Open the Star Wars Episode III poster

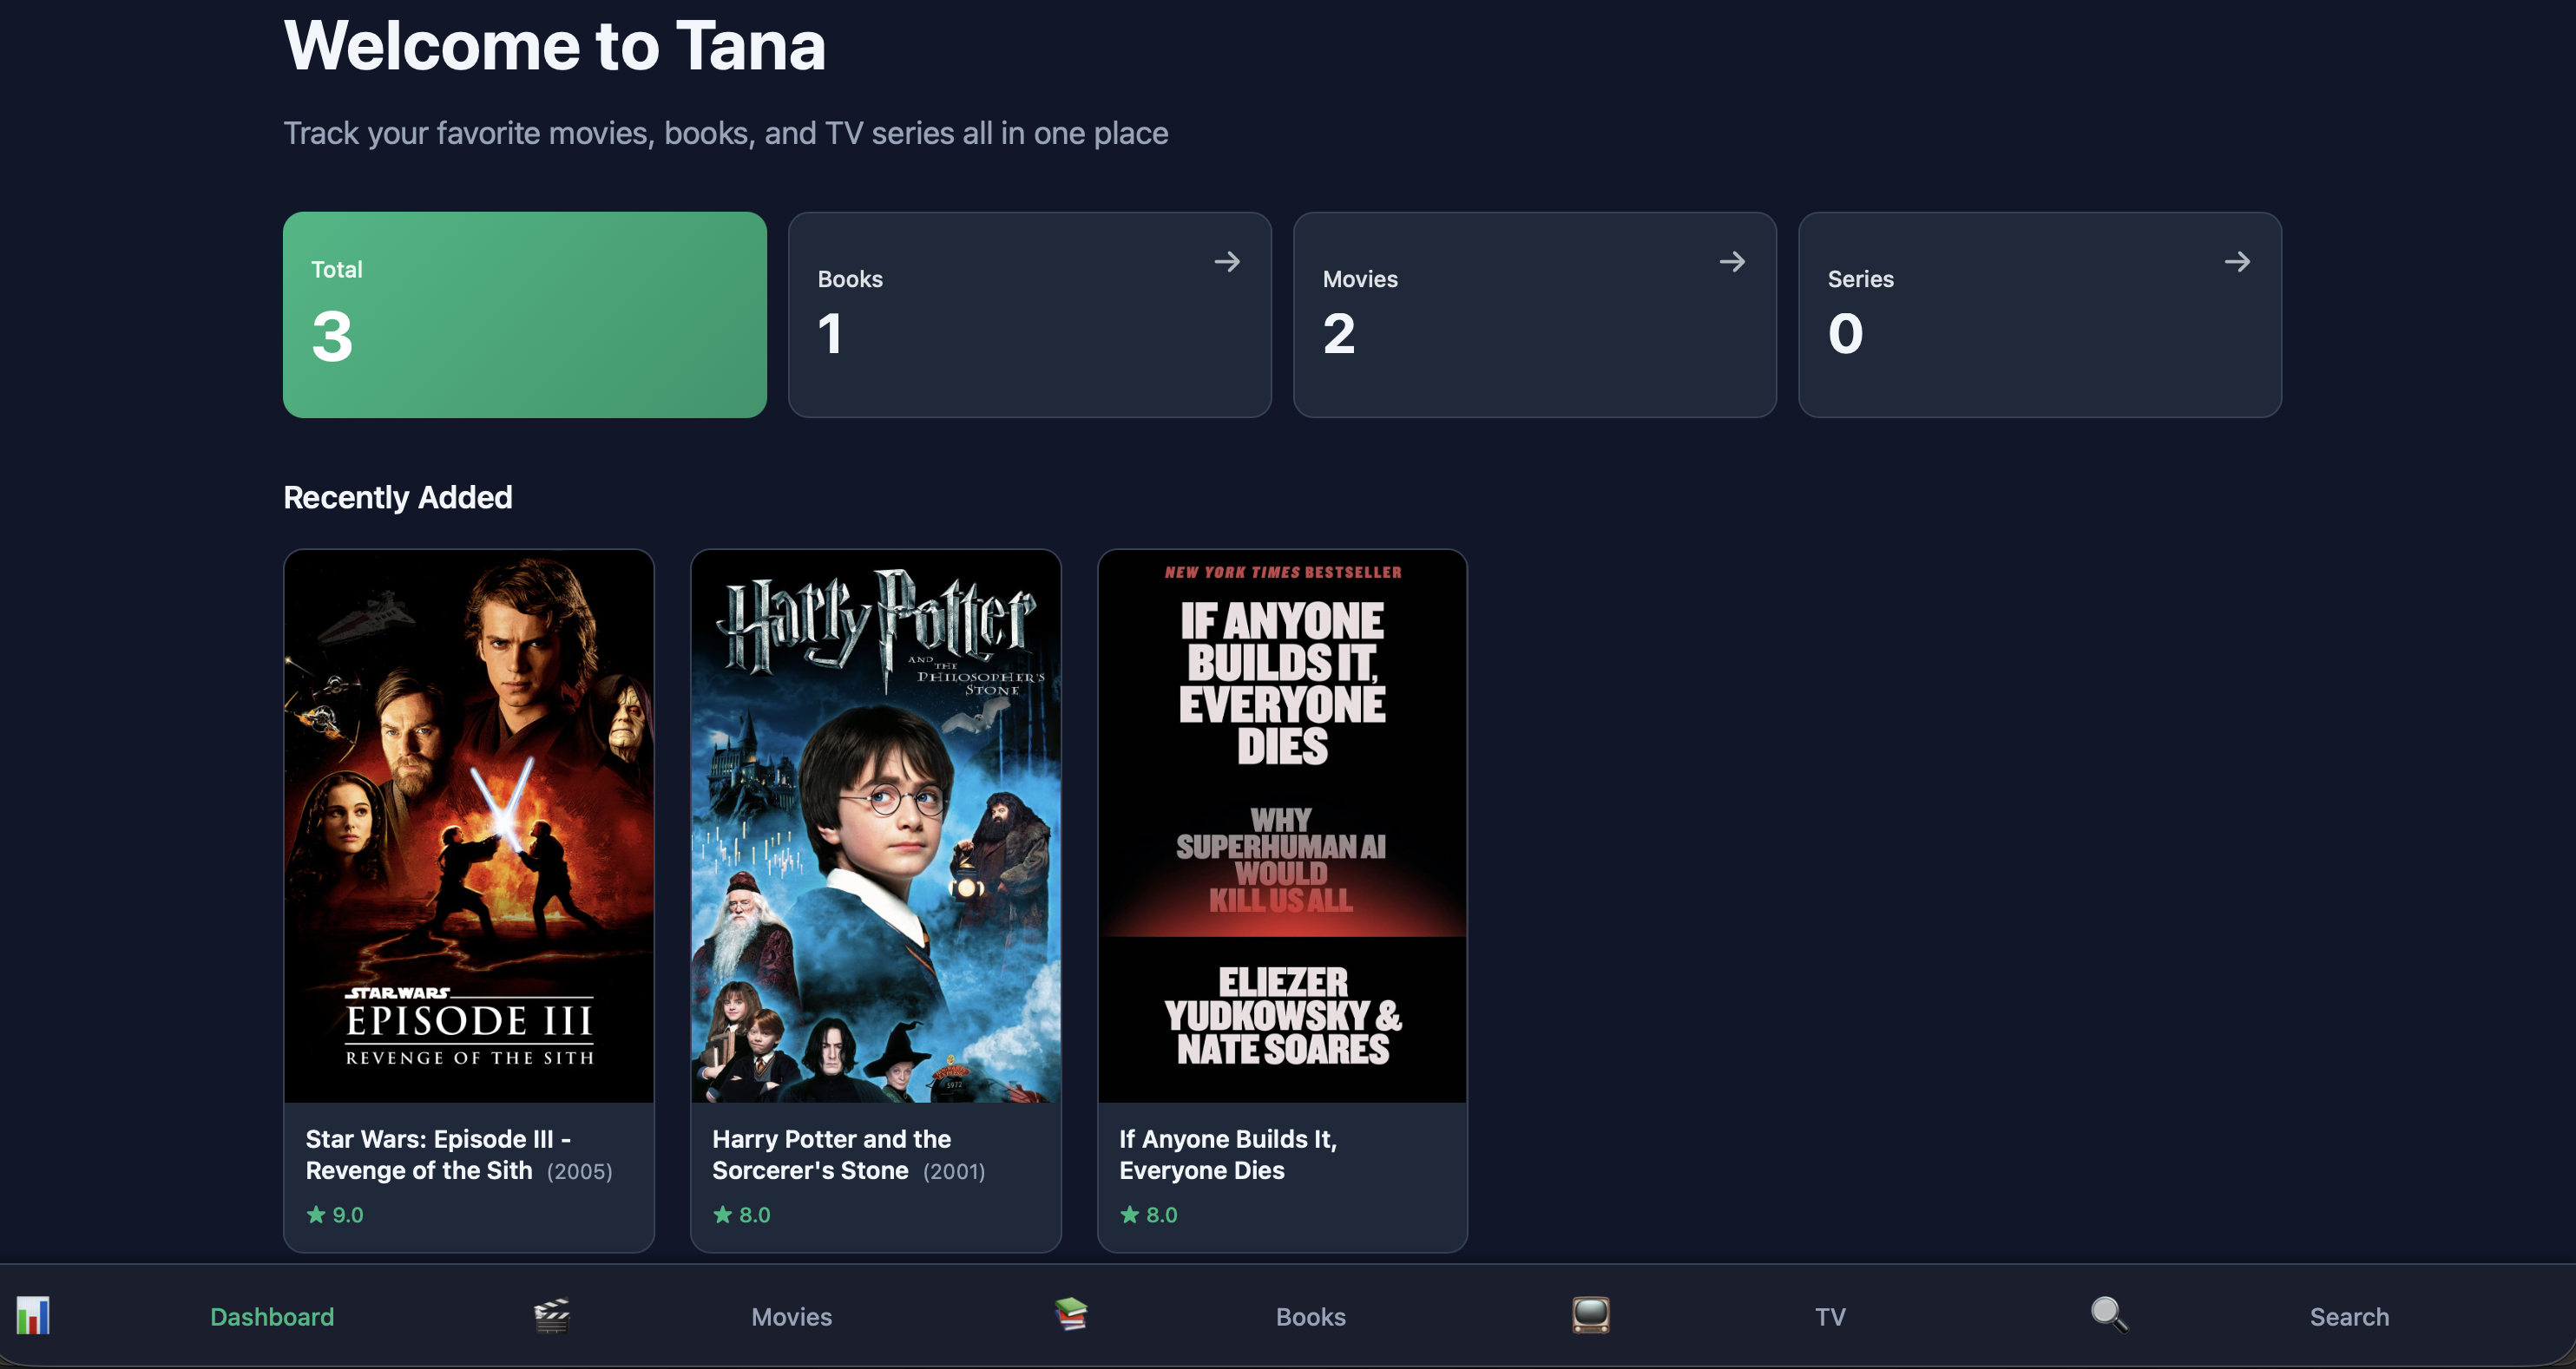(x=468, y=825)
